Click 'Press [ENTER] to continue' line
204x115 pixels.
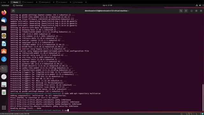[x=35, y=98]
